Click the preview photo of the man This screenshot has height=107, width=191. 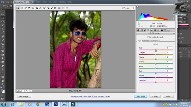click(76, 50)
